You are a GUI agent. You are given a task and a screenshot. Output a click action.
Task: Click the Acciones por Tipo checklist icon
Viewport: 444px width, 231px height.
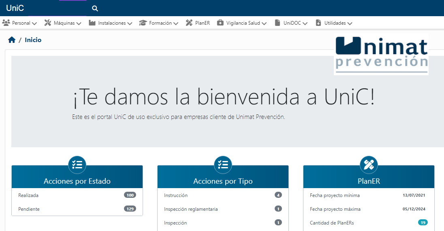coord(223,165)
